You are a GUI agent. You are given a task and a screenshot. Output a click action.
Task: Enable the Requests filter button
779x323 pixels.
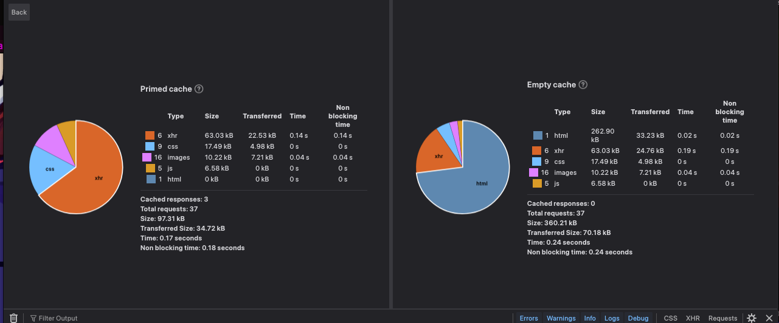click(722, 318)
